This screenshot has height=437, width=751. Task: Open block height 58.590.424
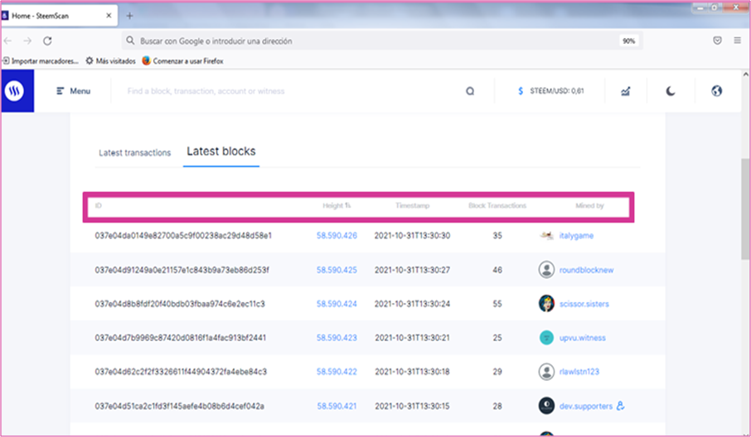(x=337, y=304)
